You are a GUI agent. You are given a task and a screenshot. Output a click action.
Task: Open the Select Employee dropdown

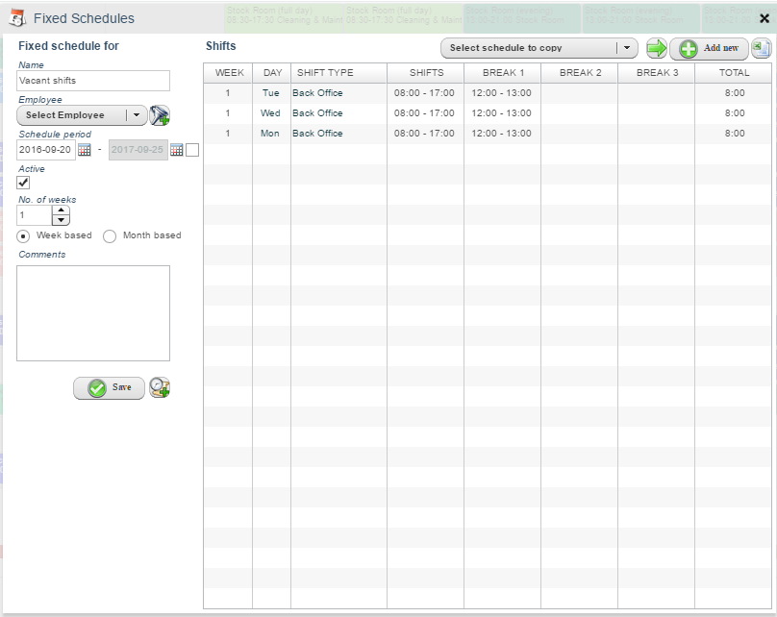(x=82, y=115)
